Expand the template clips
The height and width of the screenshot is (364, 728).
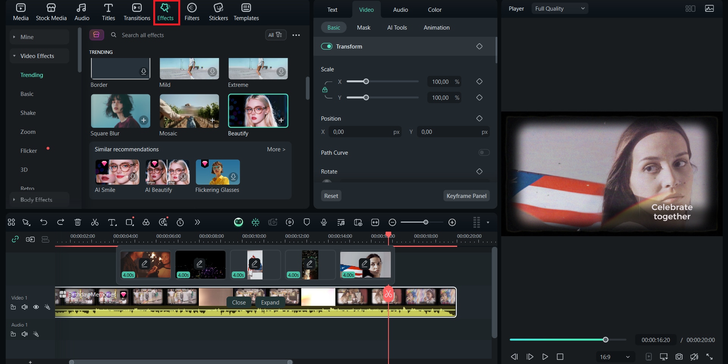tap(270, 302)
